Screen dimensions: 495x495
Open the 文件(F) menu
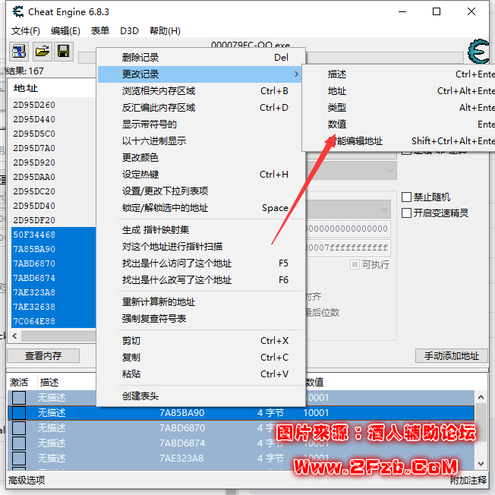pos(26,31)
